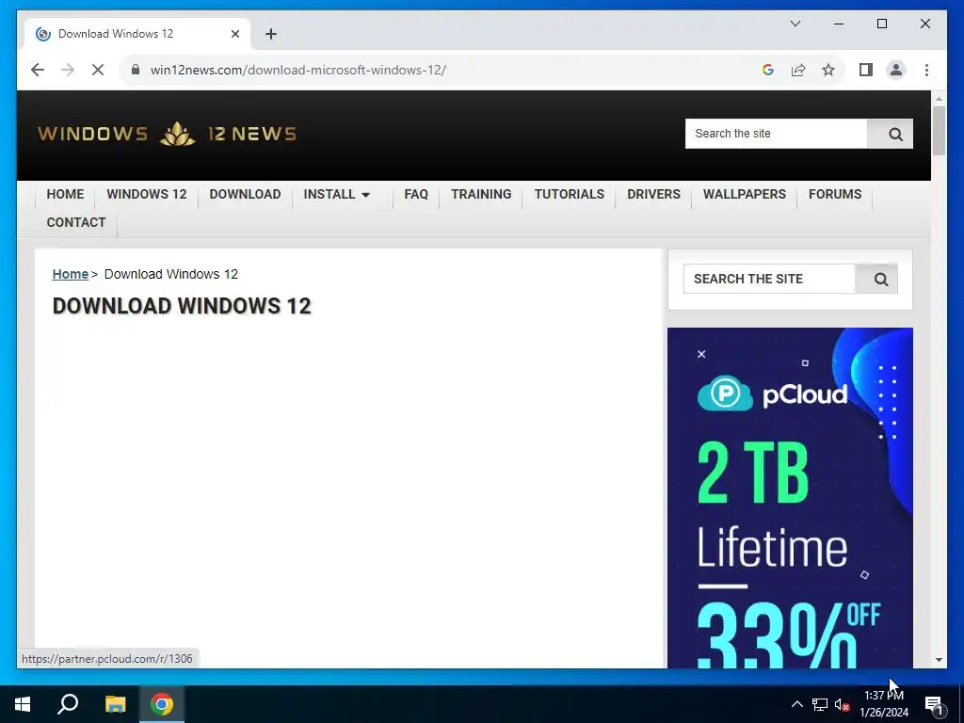View site info via the padlock icon
The image size is (964, 723).
point(136,70)
